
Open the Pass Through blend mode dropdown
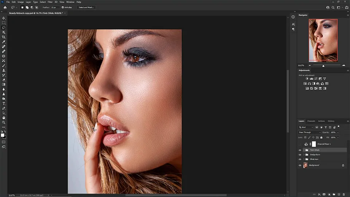310,132
